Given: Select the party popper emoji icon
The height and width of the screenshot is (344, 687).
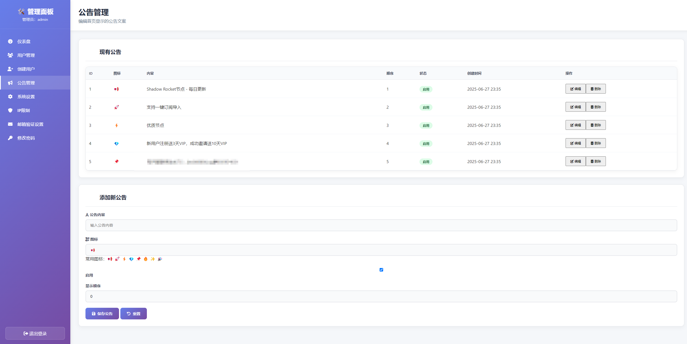Looking at the screenshot, I should [160, 259].
